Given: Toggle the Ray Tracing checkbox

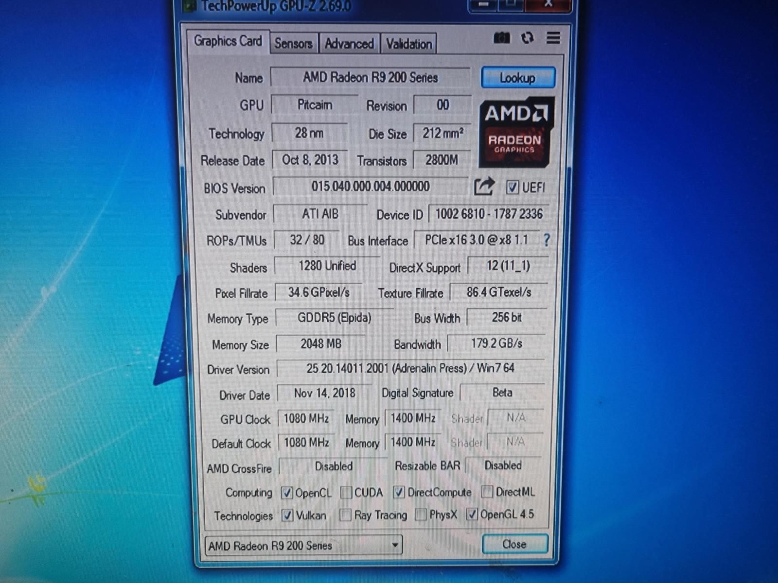Looking at the screenshot, I should 345,515.
